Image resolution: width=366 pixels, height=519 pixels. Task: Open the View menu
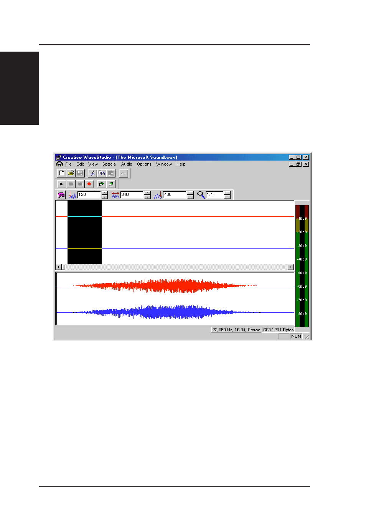[93, 164]
